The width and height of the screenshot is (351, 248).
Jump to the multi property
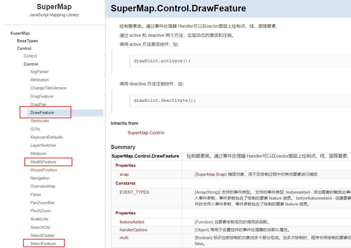coord(124,238)
